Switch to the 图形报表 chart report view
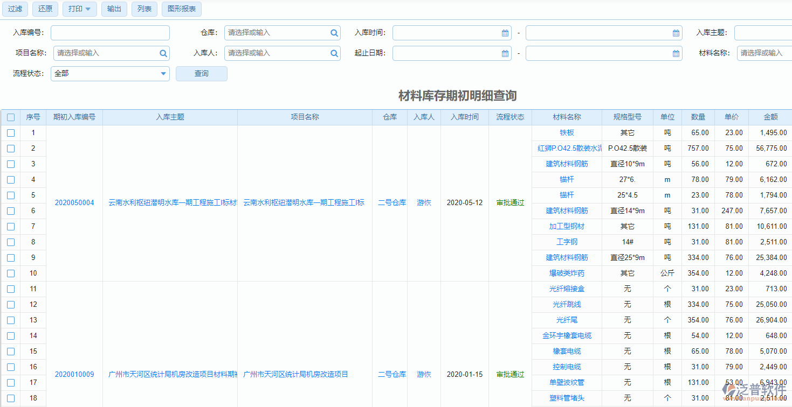 pyautogui.click(x=181, y=9)
